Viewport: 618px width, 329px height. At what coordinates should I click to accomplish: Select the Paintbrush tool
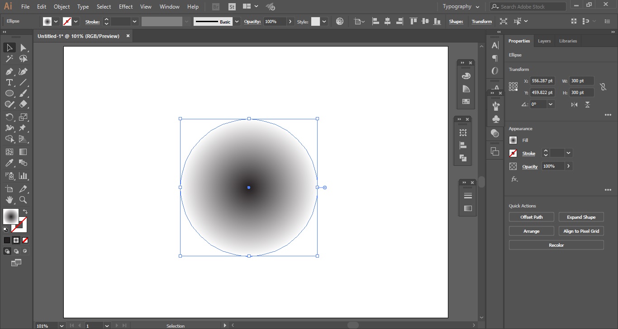pos(23,93)
